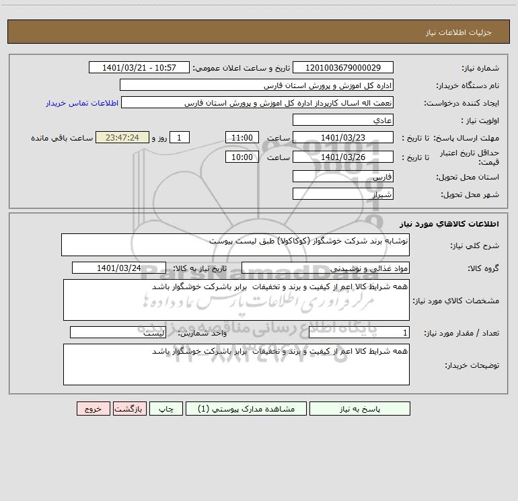Click the چاپ print button
Viewport: 518px width, 501px height.
pos(166,408)
